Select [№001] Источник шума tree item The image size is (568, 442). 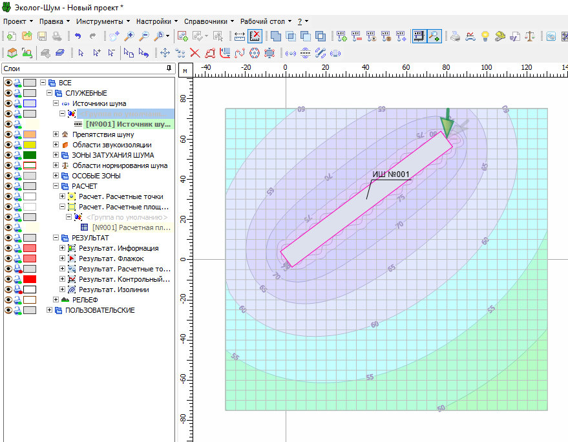click(128, 124)
